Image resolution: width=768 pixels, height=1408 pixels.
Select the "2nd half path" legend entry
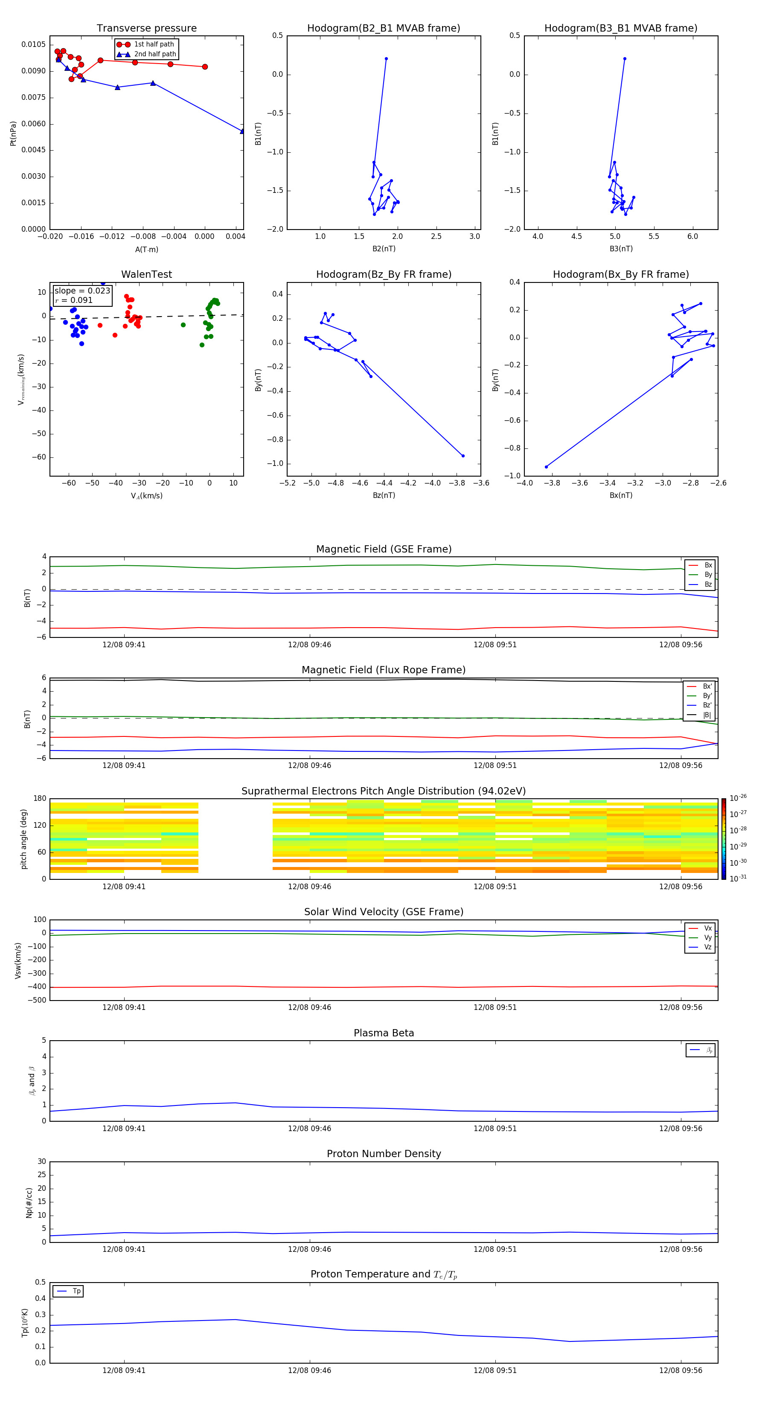coord(146,54)
